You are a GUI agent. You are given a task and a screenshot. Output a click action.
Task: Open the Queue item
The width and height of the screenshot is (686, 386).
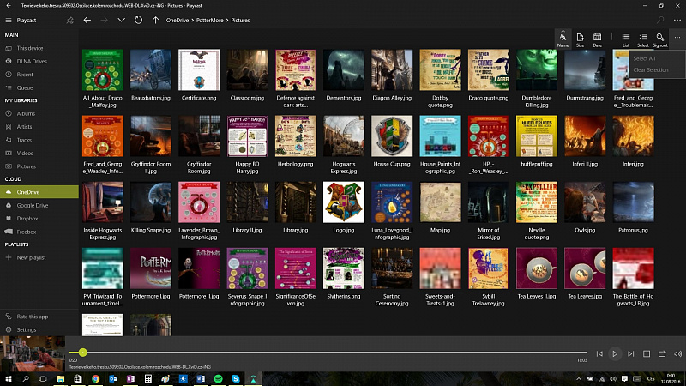[x=39, y=87]
